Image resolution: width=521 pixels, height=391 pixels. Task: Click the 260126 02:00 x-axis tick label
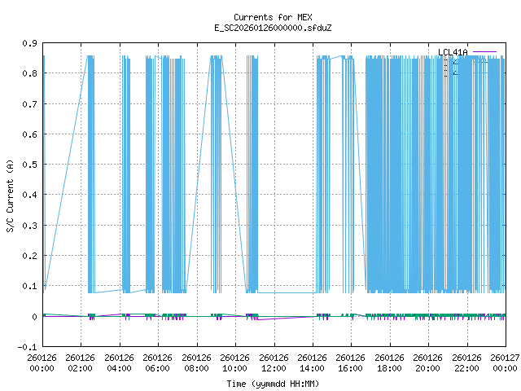(81, 362)
